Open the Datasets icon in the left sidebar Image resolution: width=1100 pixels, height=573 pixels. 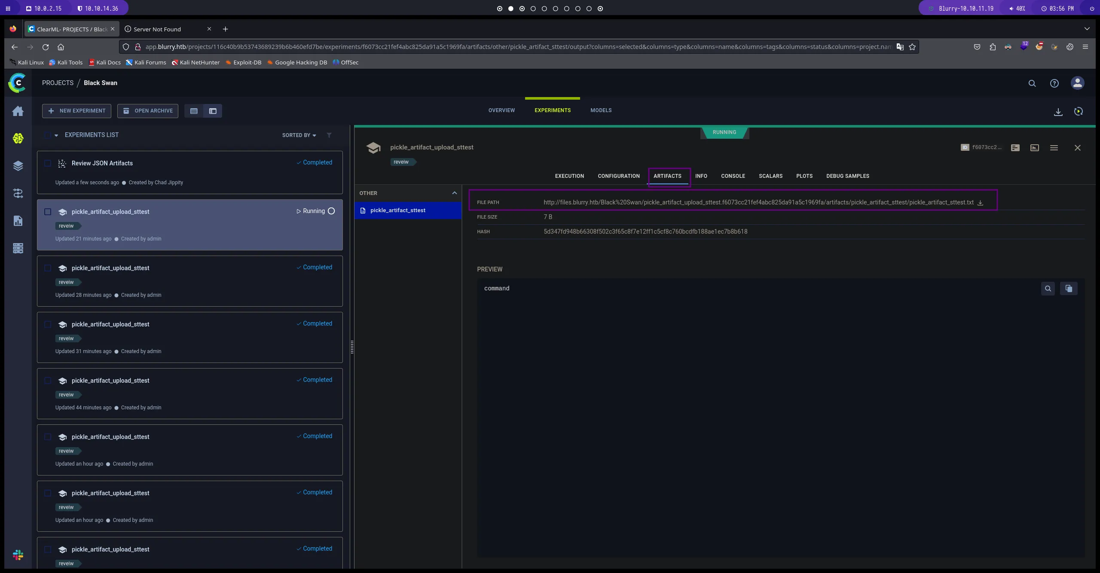(x=18, y=166)
